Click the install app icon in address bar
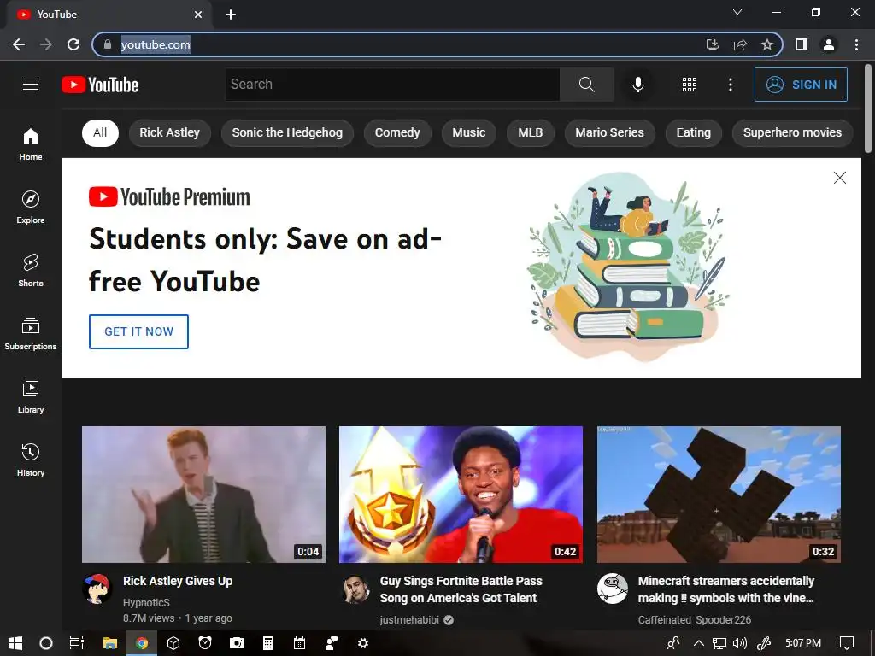 (713, 44)
